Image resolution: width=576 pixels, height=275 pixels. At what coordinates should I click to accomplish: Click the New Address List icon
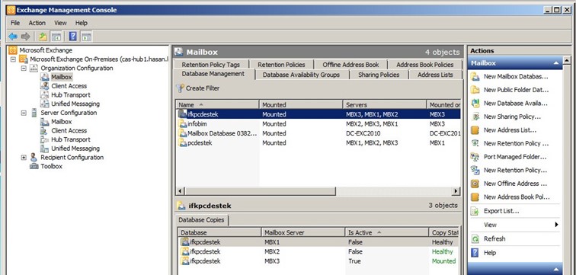coord(475,130)
